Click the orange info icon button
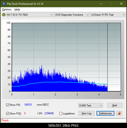 [x=119, y=113]
